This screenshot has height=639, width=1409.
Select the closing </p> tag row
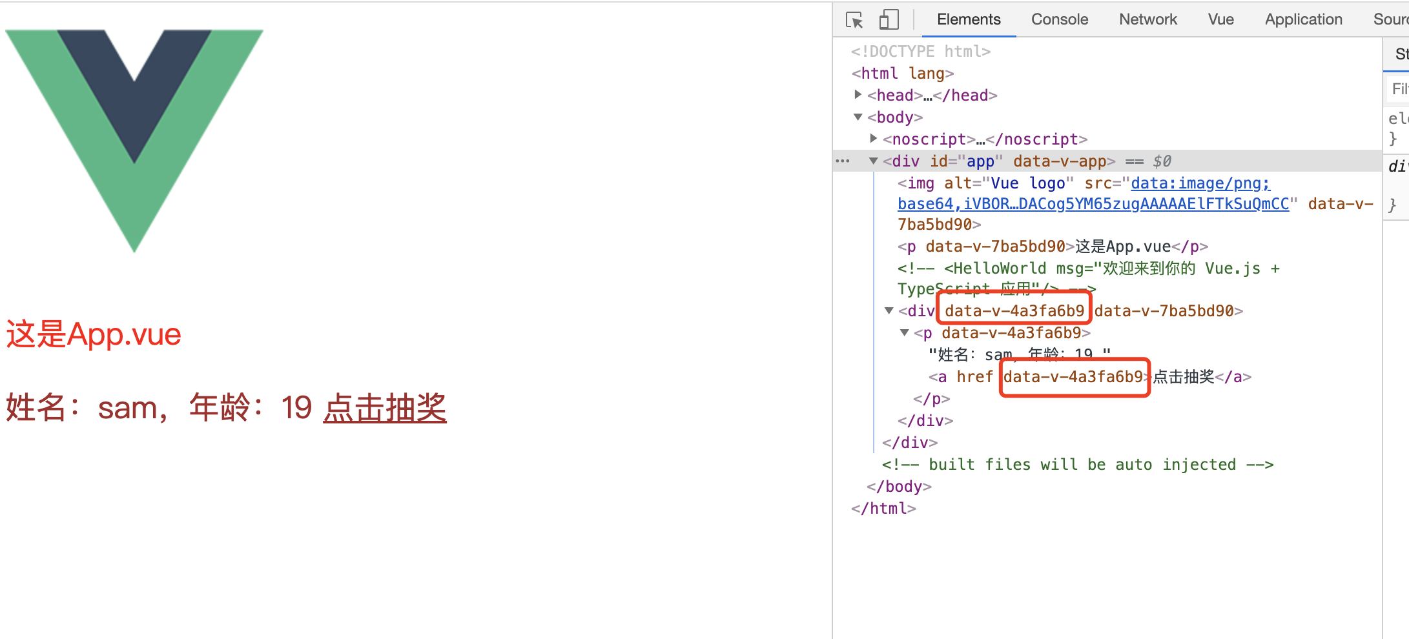pyautogui.click(x=931, y=398)
